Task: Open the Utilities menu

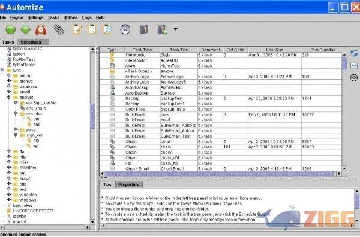Action: click(x=70, y=17)
